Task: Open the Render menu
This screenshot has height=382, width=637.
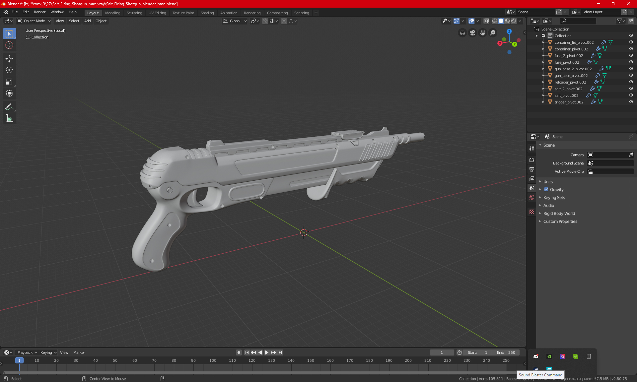Action: coord(39,12)
